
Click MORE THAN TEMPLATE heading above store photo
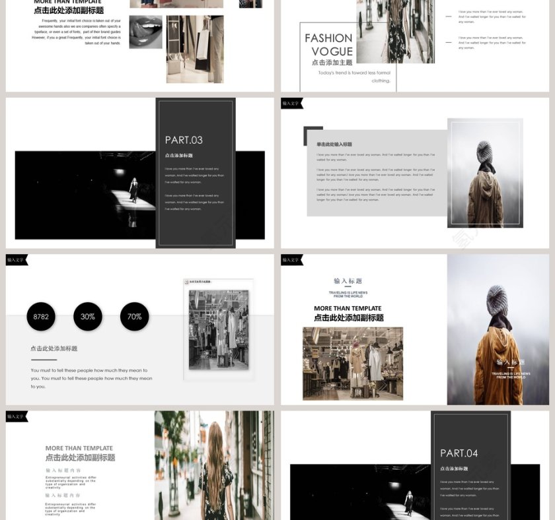pyautogui.click(x=348, y=308)
